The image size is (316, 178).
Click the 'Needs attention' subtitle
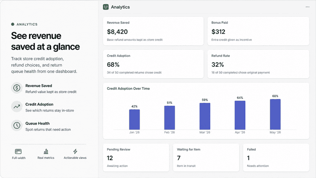258,166
